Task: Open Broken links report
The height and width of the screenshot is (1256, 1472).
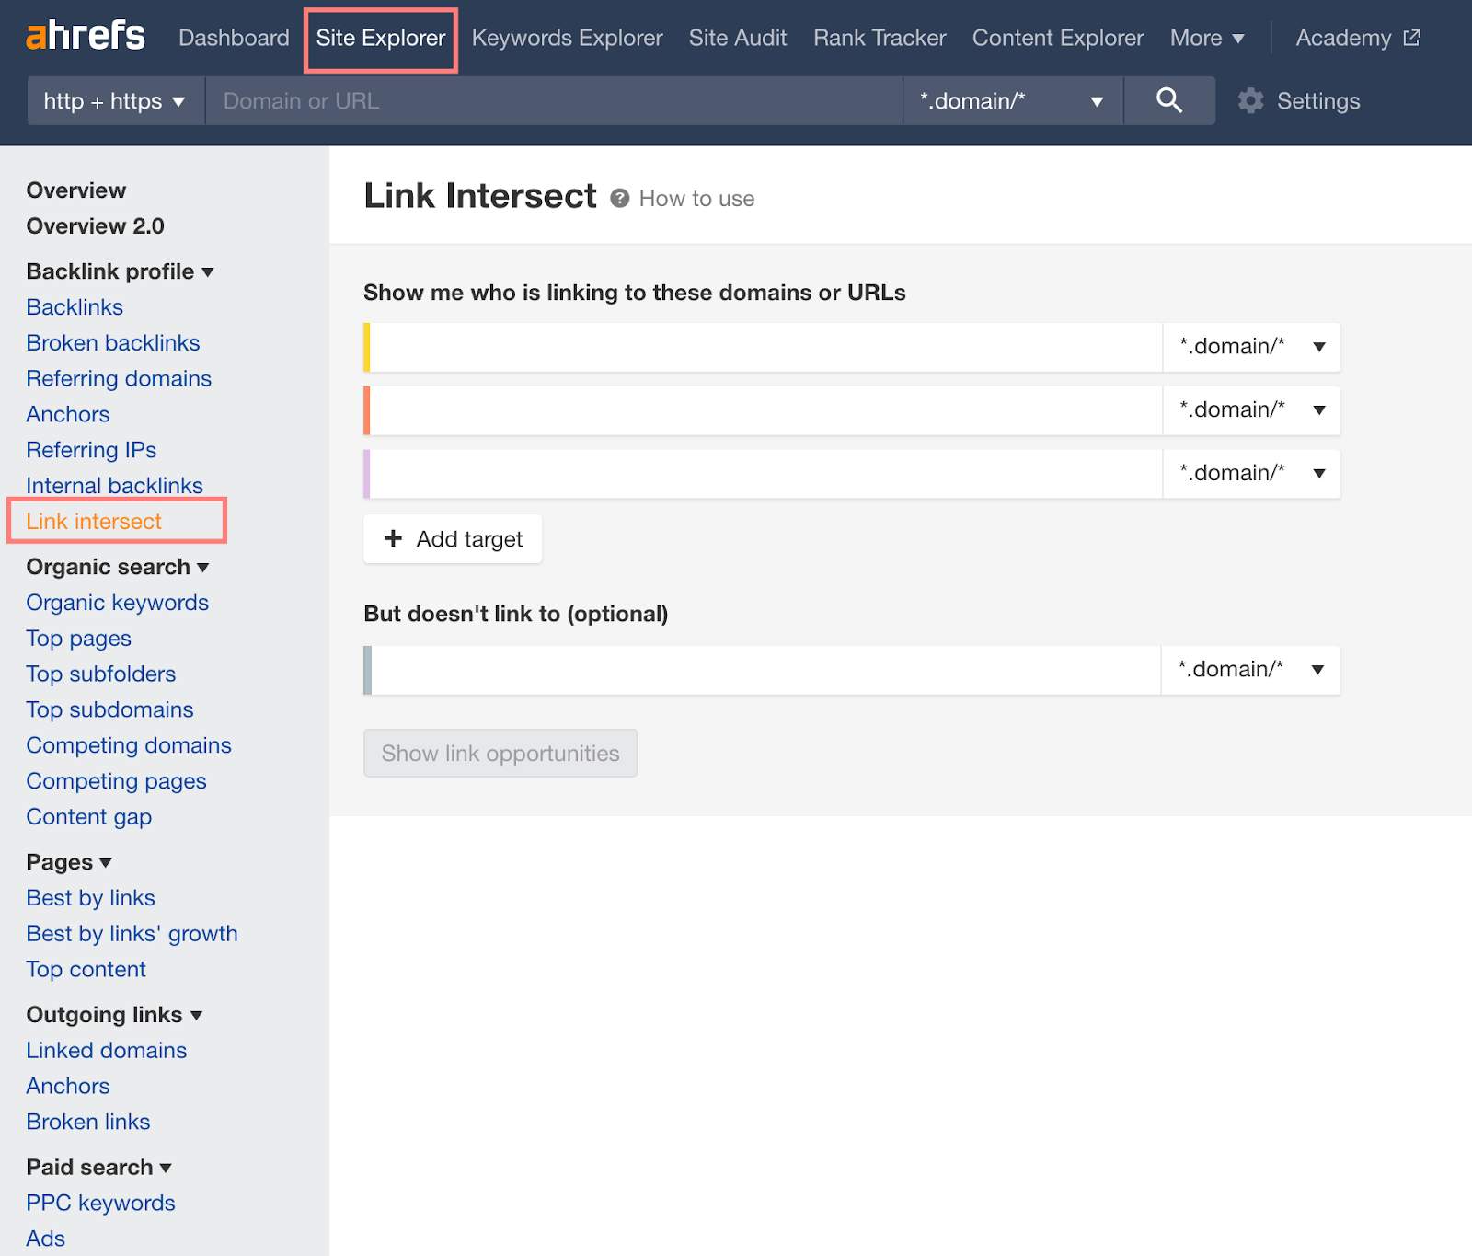Action: [88, 1123]
